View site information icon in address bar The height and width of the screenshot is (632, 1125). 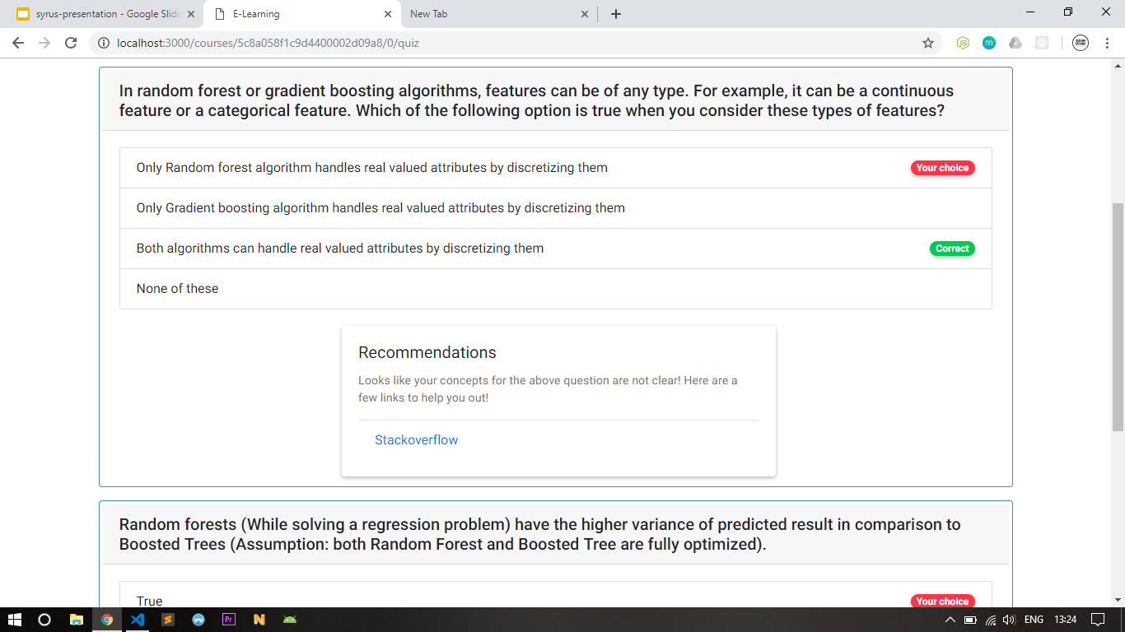click(x=105, y=43)
